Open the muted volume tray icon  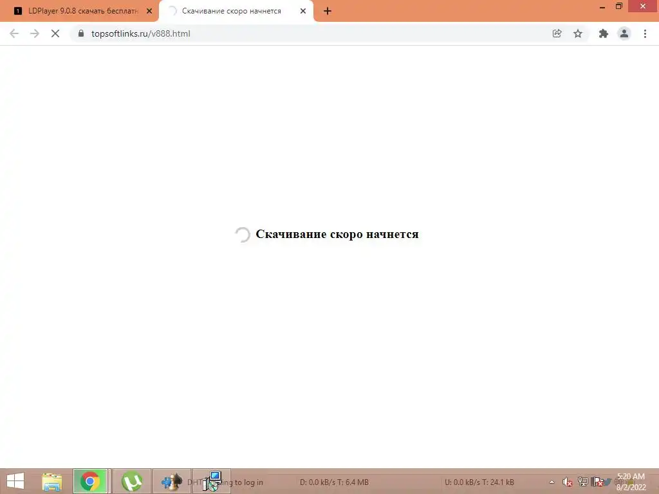pyautogui.click(x=568, y=482)
